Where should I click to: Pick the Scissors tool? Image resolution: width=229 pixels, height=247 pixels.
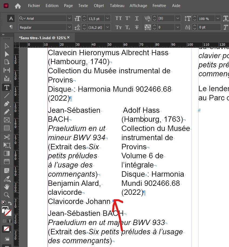6,137
